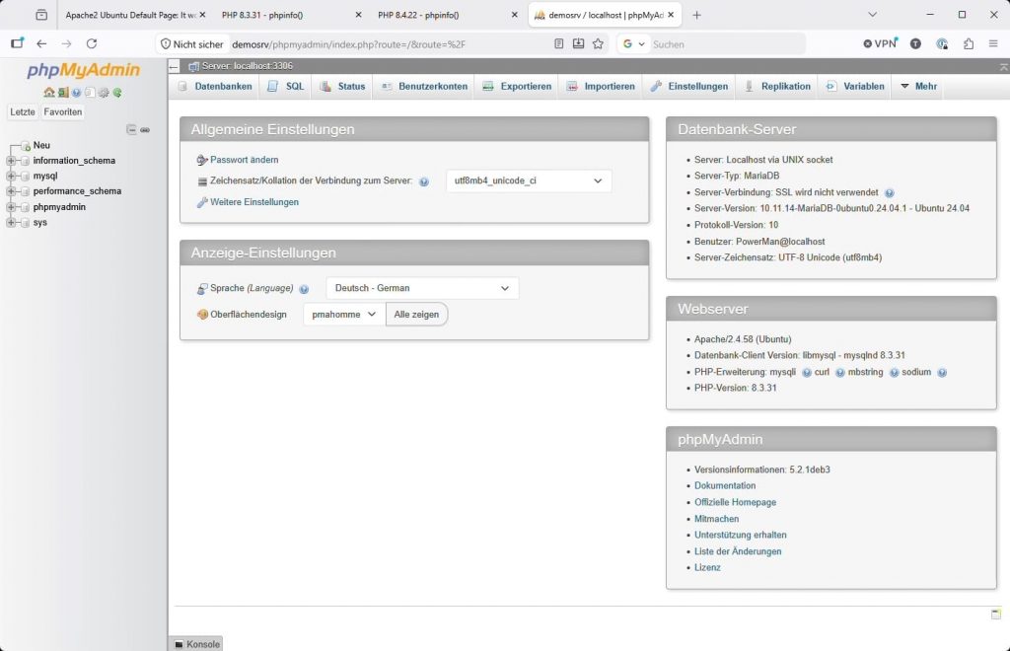Open the Variablen tab
The image size is (1010, 651).
coord(856,86)
